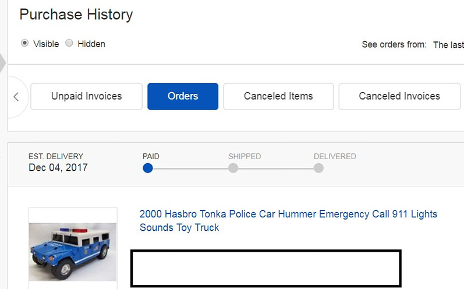Click the progress line between Paid and Shipped
This screenshot has height=289, width=464.
(190, 168)
